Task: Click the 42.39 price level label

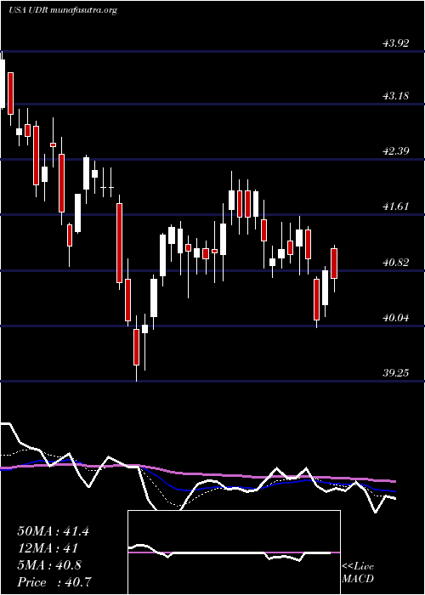Action: [396, 151]
